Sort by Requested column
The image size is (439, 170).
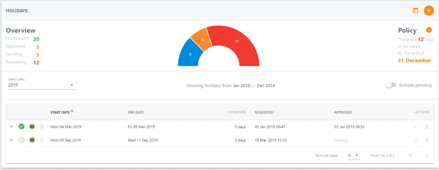pos(266,112)
